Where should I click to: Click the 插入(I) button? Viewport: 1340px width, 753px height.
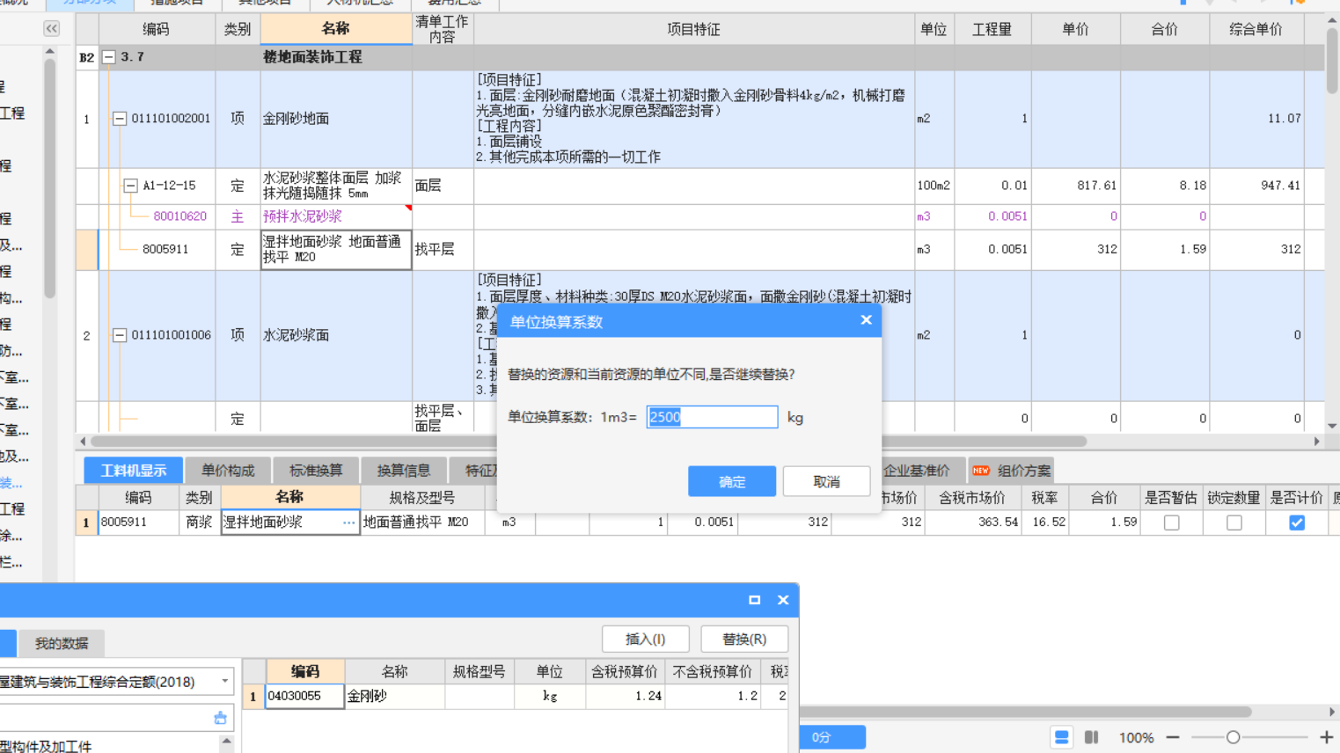coord(645,639)
